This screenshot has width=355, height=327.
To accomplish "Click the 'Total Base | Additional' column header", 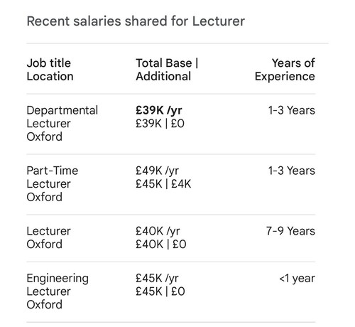I will 167,70.
